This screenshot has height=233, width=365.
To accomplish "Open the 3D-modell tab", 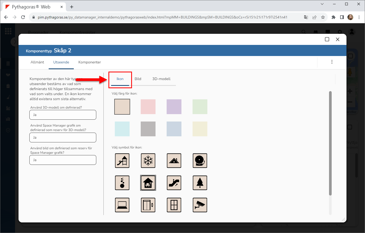I will 161,79.
